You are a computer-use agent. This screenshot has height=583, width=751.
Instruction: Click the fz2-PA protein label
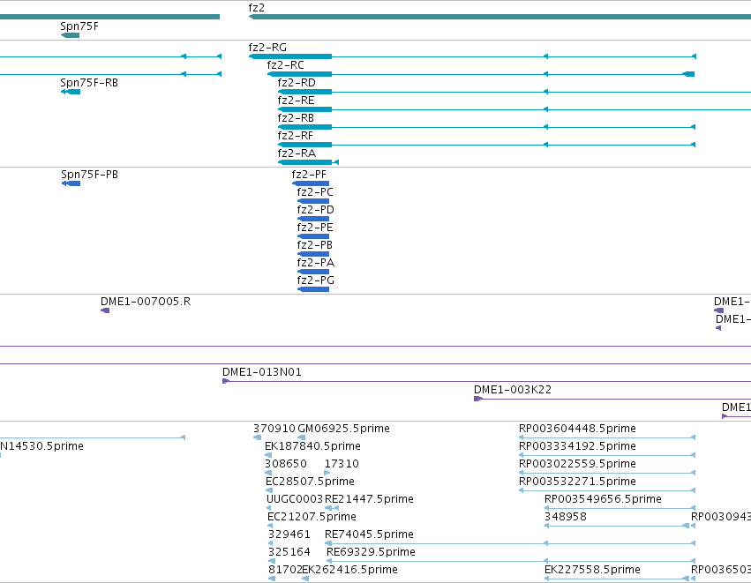[x=316, y=263]
